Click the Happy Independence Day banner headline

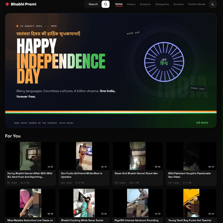click(x=61, y=61)
